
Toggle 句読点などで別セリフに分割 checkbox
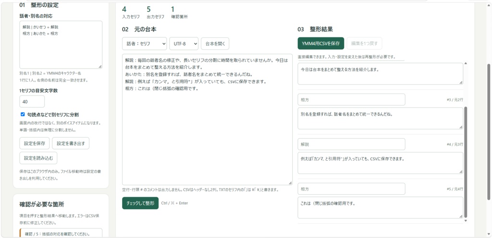click(x=23, y=114)
